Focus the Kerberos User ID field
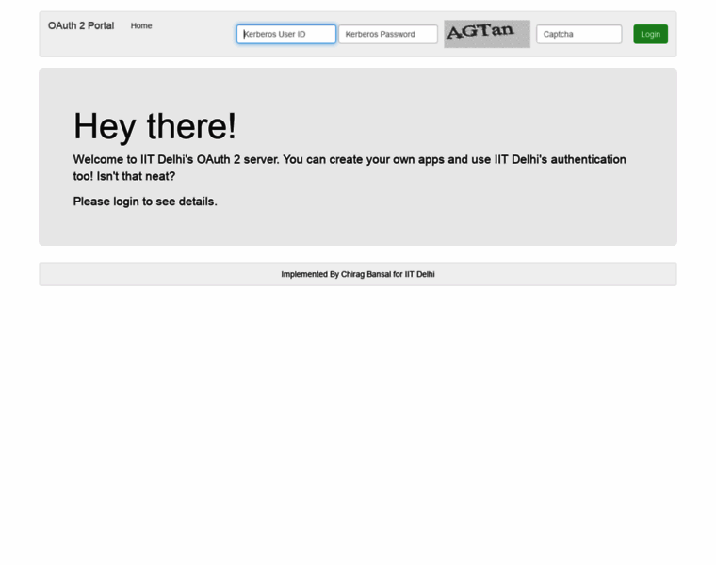Image resolution: width=716 pixels, height=565 pixels. [x=286, y=34]
